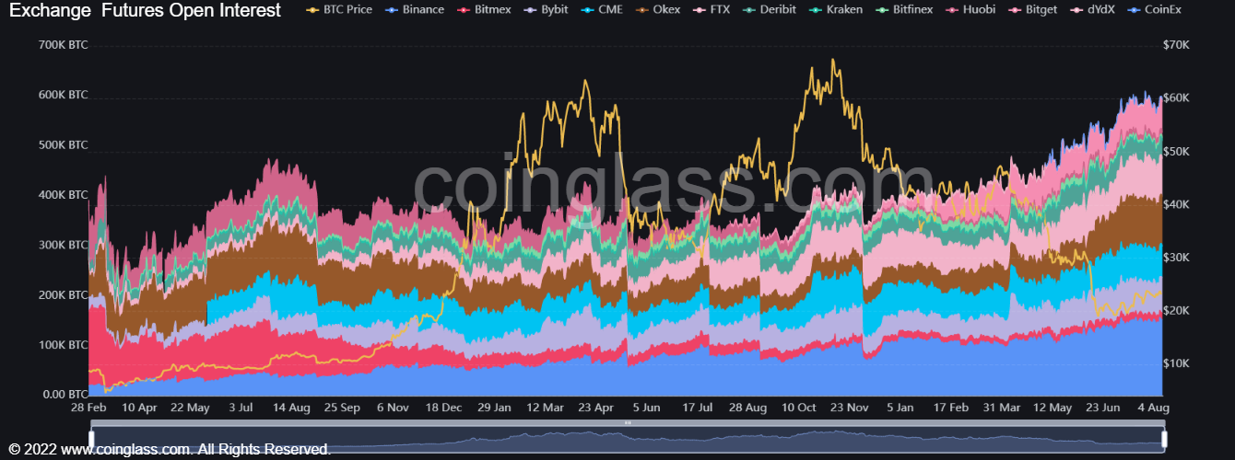Toggle FTX legend entry

712,9
